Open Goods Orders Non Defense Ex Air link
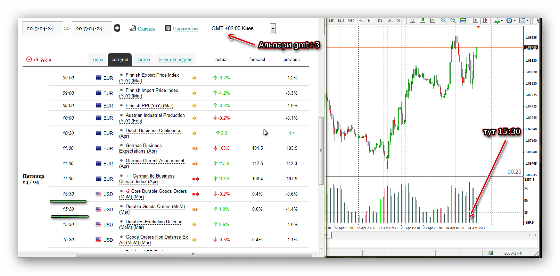The width and height of the screenshot is (560, 276). 154,240
